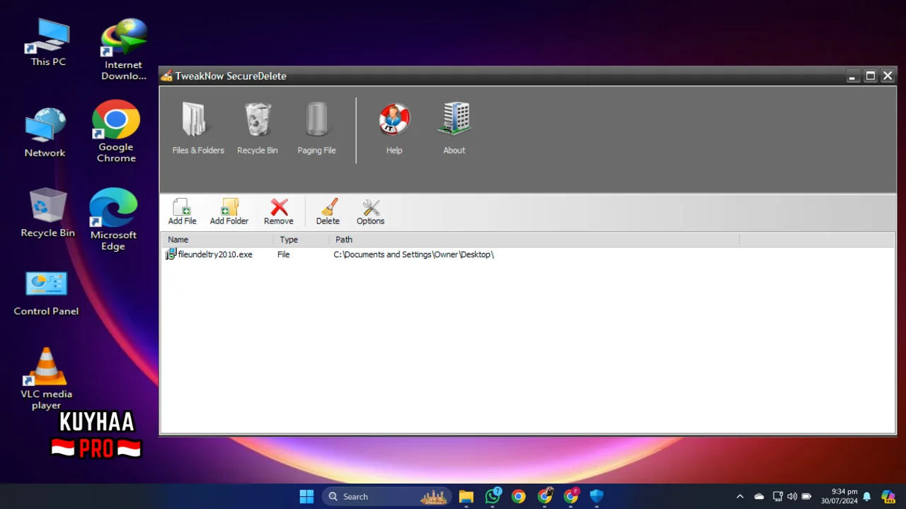
Task: Select the Control Panel desktop icon
Action: pos(46,293)
